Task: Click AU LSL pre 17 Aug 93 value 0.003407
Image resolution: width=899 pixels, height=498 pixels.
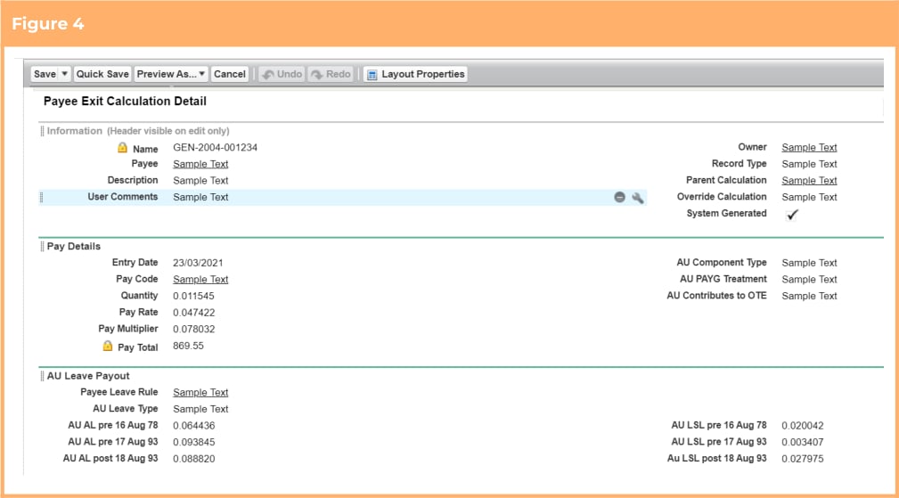Action: click(x=803, y=443)
